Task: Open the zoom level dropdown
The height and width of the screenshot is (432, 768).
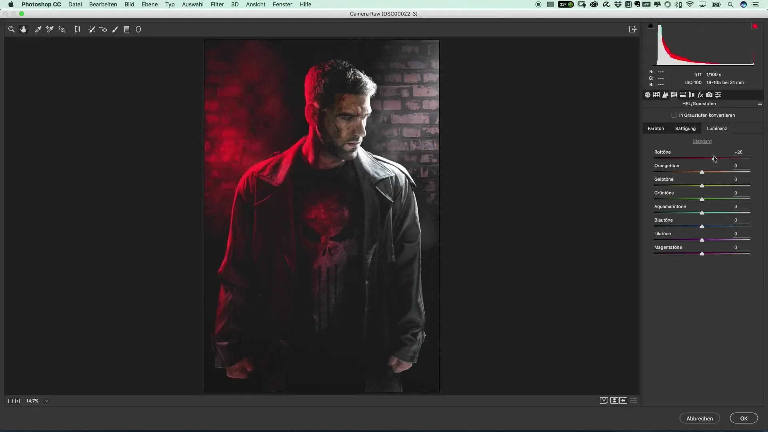Action: coord(47,401)
